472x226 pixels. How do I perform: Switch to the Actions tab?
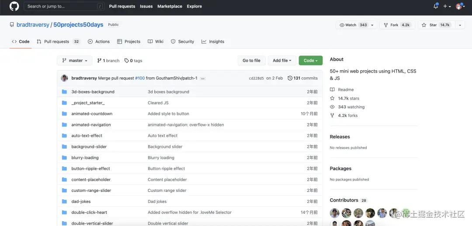(99, 42)
